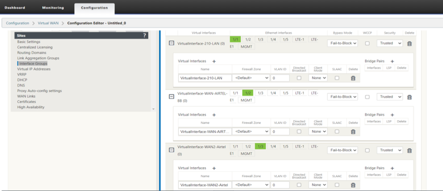Select the Configuration tab
The image size is (443, 191).
tap(94, 8)
